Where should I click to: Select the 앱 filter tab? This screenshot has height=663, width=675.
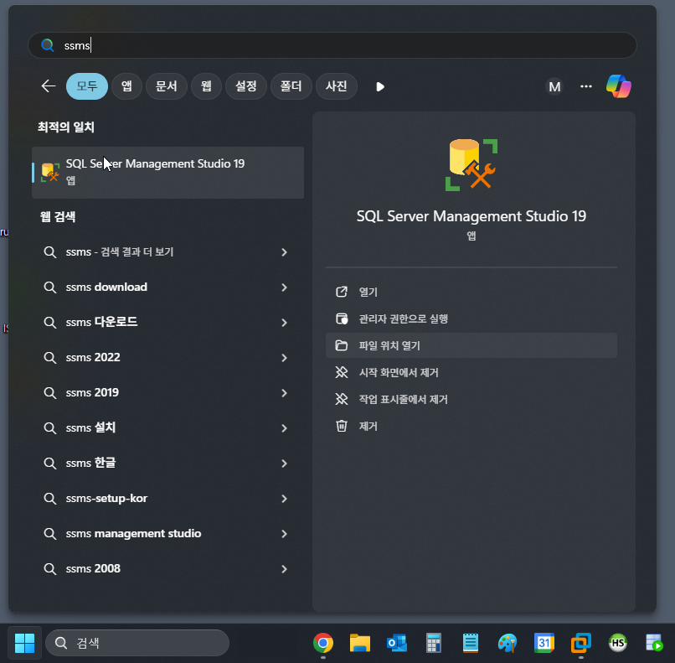pyautogui.click(x=126, y=86)
